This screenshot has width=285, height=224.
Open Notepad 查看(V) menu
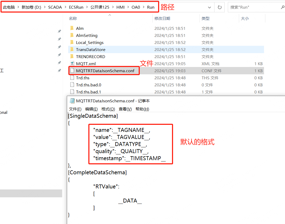tap(125, 109)
